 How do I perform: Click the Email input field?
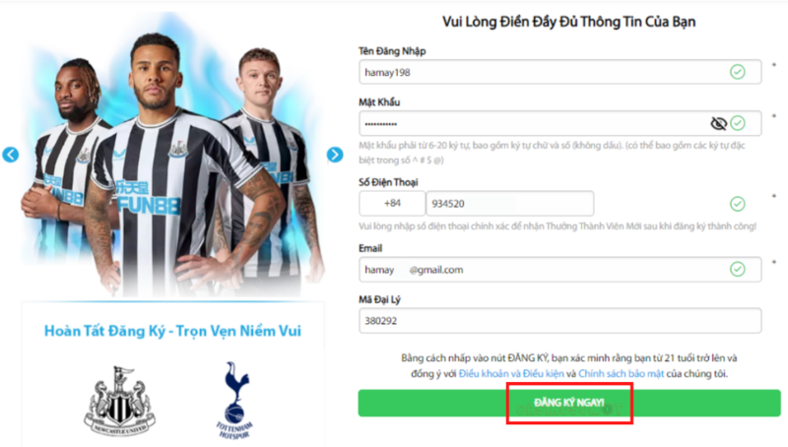[559, 269]
